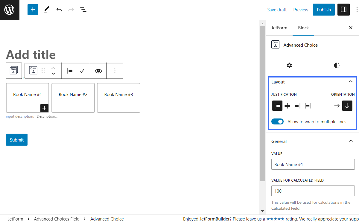
Task: Select the pencil Tools icon
Action: [x=46, y=10]
